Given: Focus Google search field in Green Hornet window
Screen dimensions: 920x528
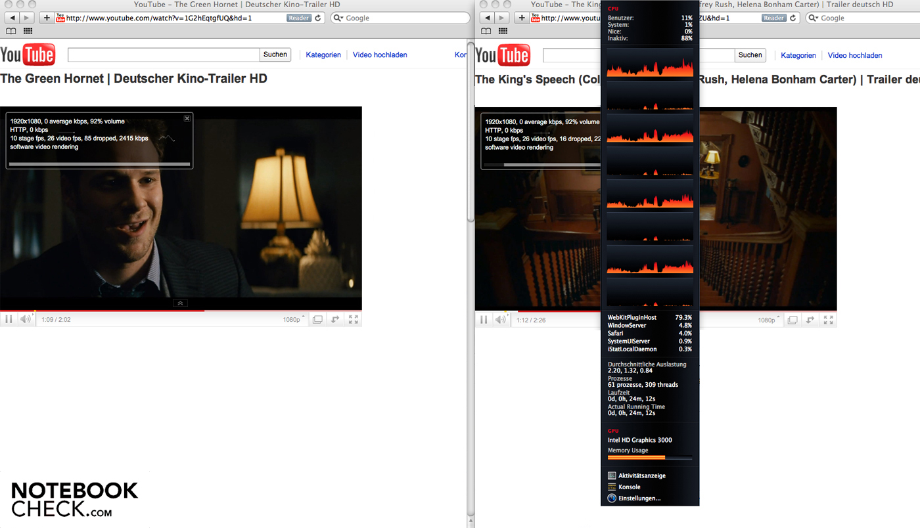Looking at the screenshot, I should coord(399,18).
